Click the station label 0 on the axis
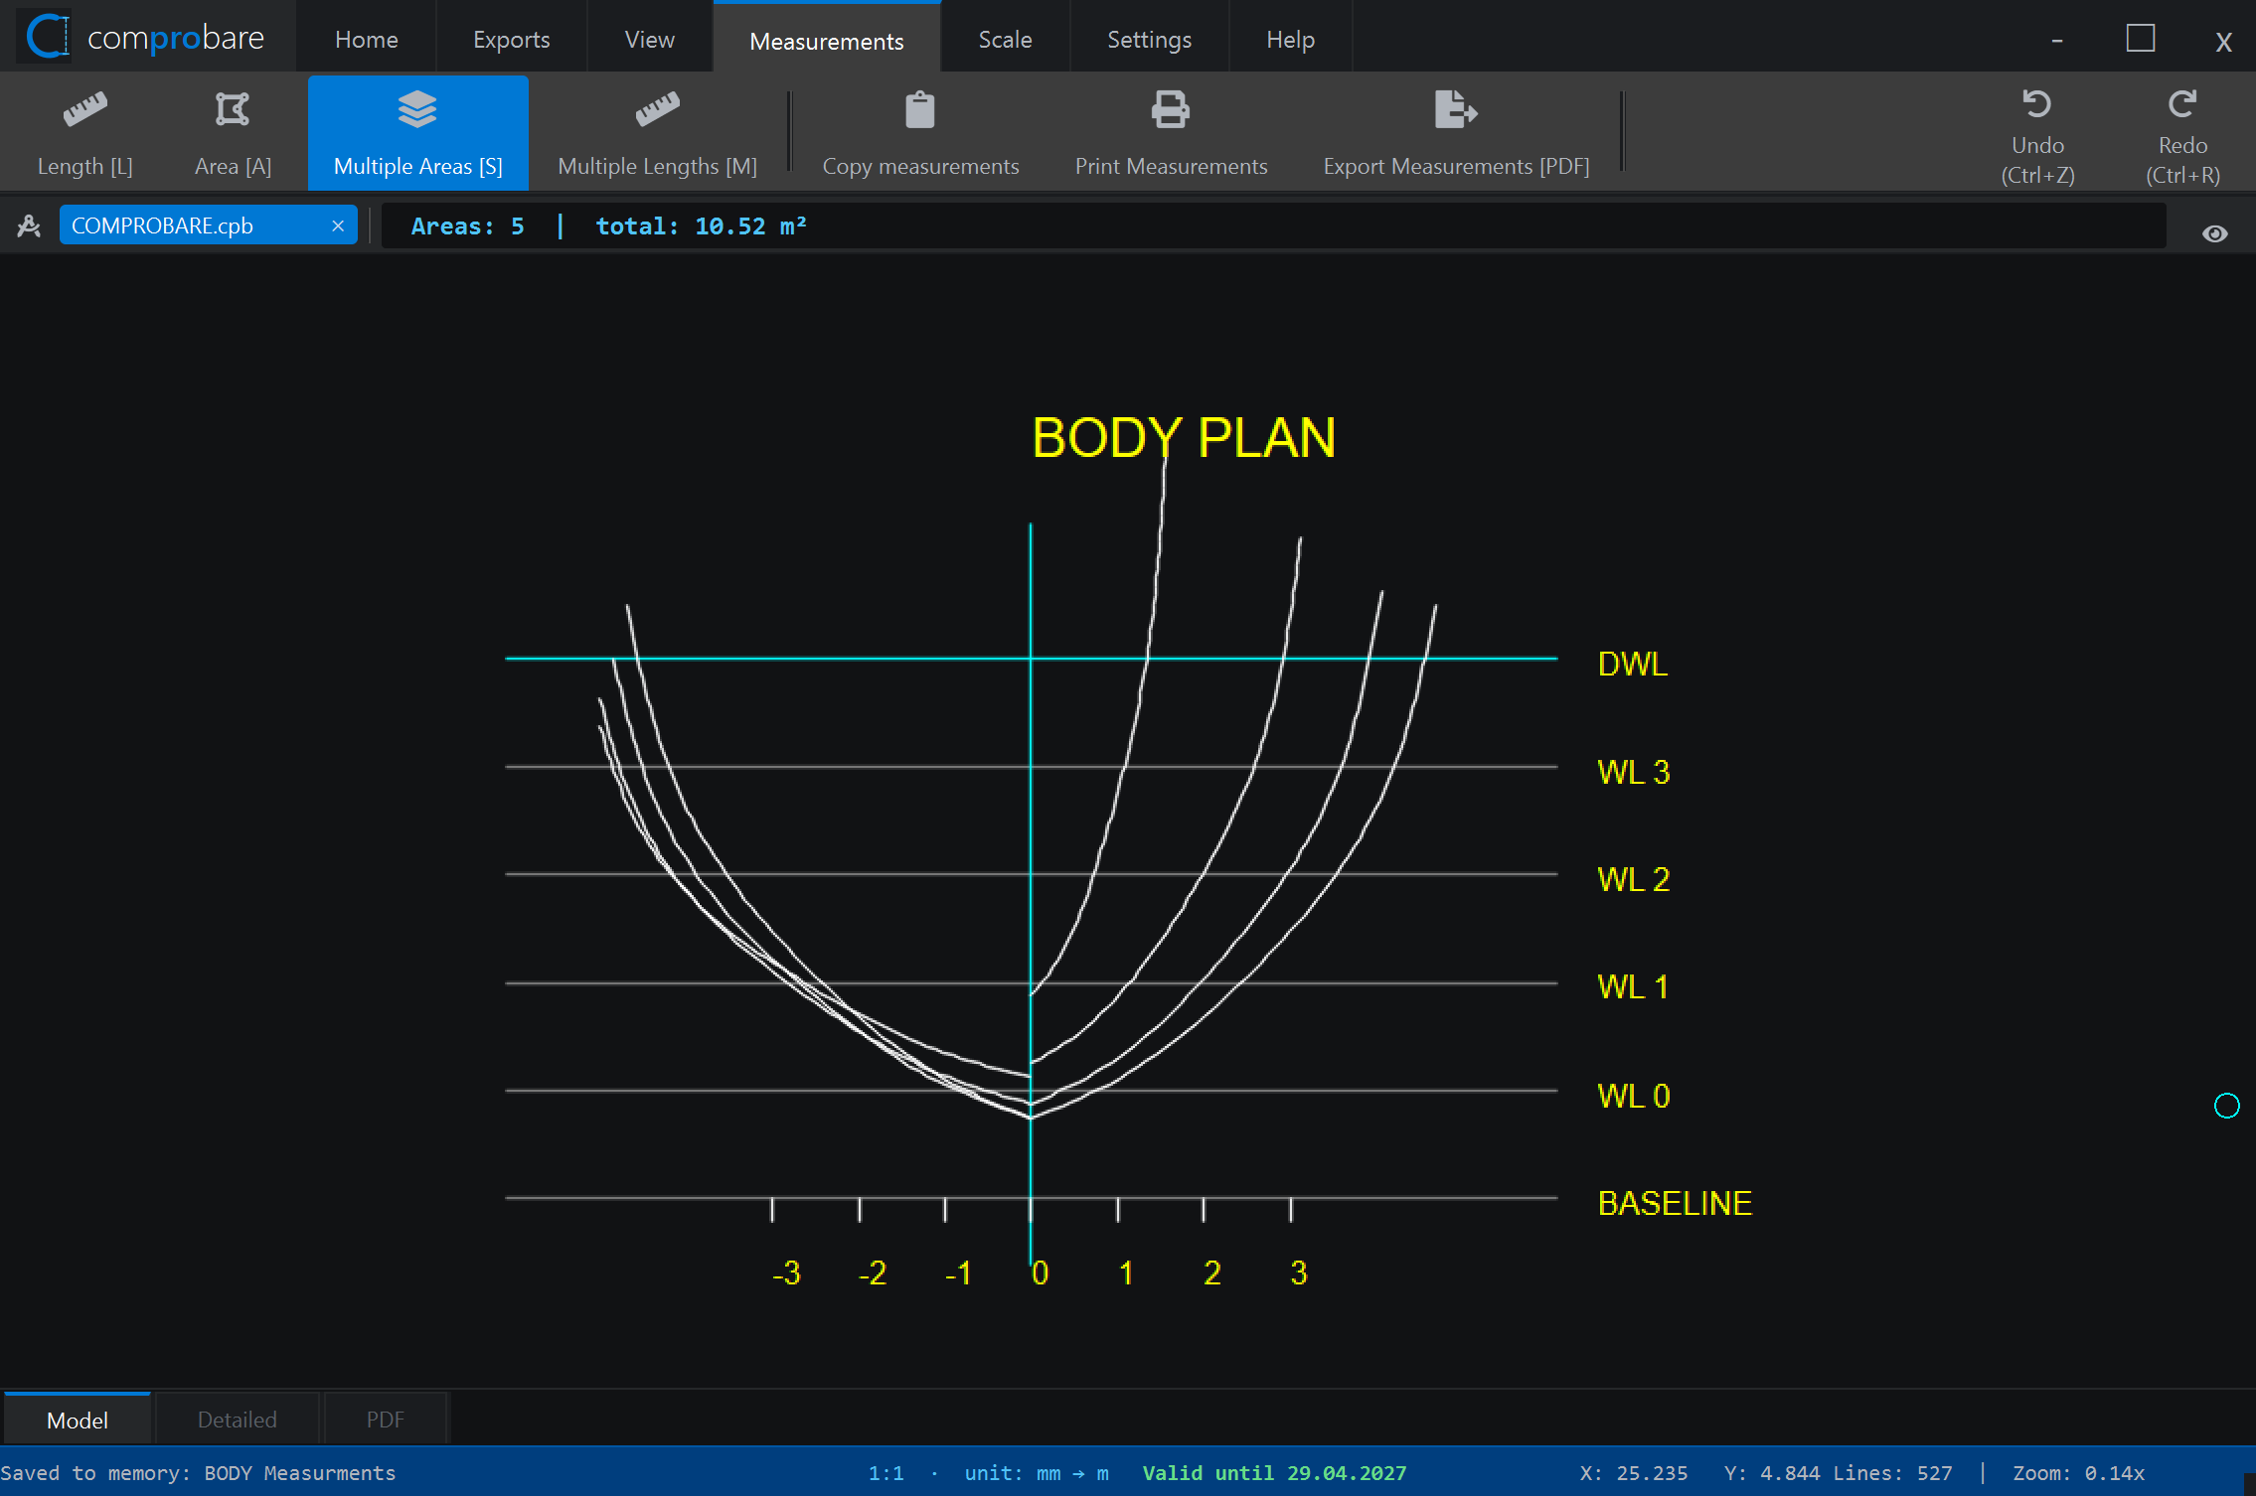Image resolution: width=2256 pixels, height=1496 pixels. (x=1040, y=1272)
